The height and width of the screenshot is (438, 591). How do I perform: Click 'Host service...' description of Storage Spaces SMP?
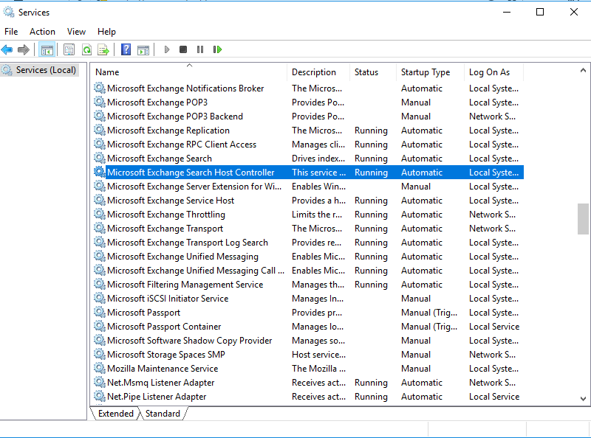coord(318,354)
